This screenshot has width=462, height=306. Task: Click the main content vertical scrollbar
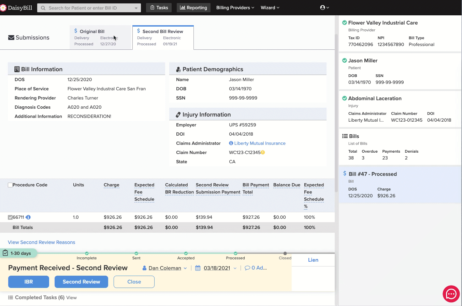coord(336,112)
